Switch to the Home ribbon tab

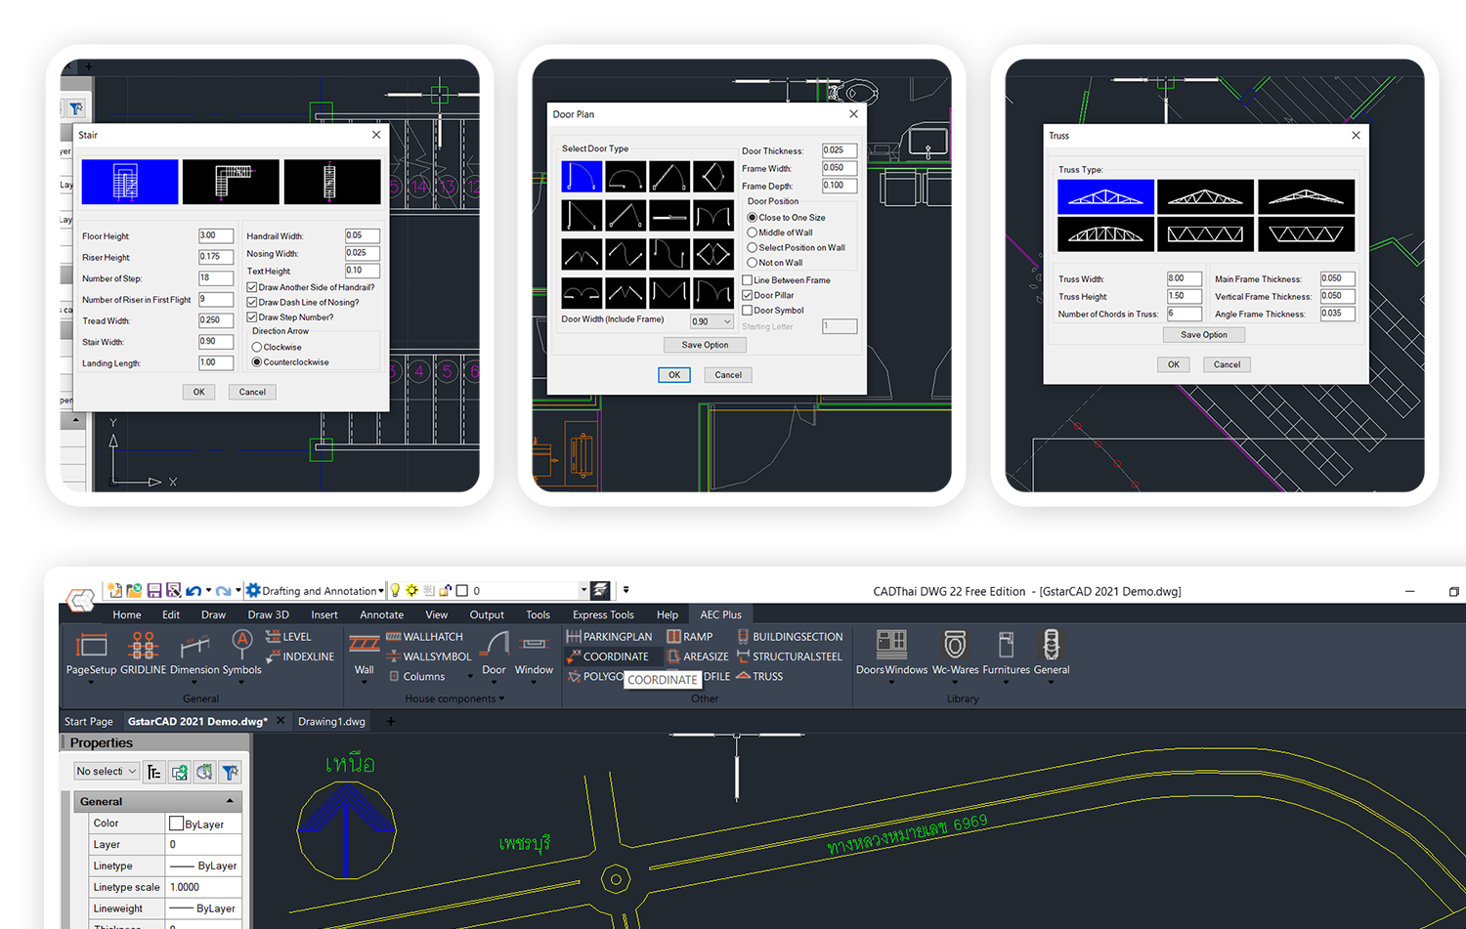coord(127,614)
